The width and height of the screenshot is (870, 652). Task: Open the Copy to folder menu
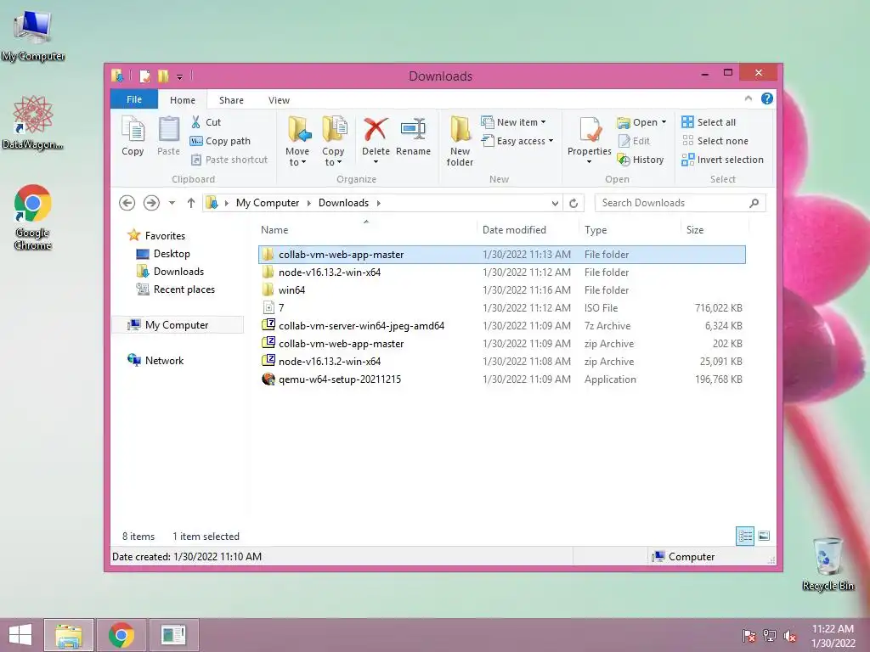pos(333,141)
